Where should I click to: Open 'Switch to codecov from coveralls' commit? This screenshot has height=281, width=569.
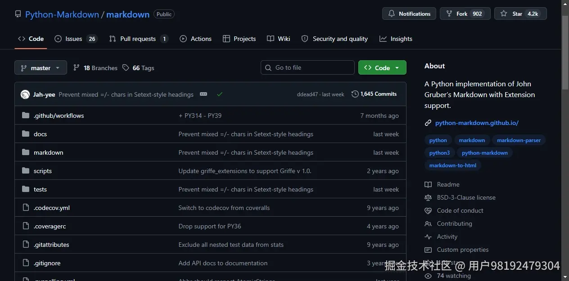click(224, 208)
